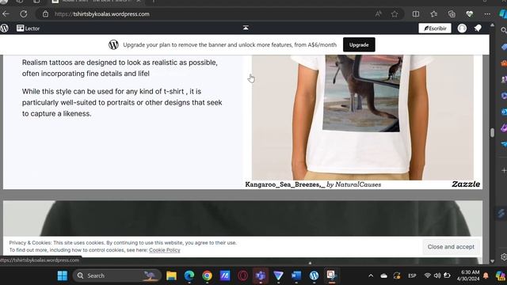Open the user profile avatar in WordPress toolbar
The width and height of the screenshot is (507, 285).
pyautogui.click(x=462, y=28)
